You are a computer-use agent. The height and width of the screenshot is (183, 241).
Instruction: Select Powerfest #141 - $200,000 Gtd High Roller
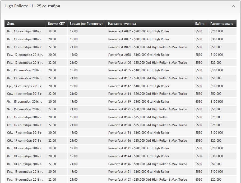tap(139, 148)
